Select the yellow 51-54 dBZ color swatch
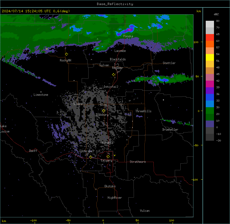 coord(210,57)
